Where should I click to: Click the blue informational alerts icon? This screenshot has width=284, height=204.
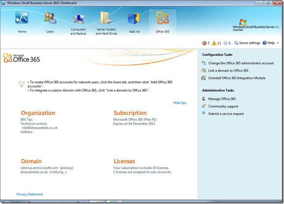coord(225,43)
